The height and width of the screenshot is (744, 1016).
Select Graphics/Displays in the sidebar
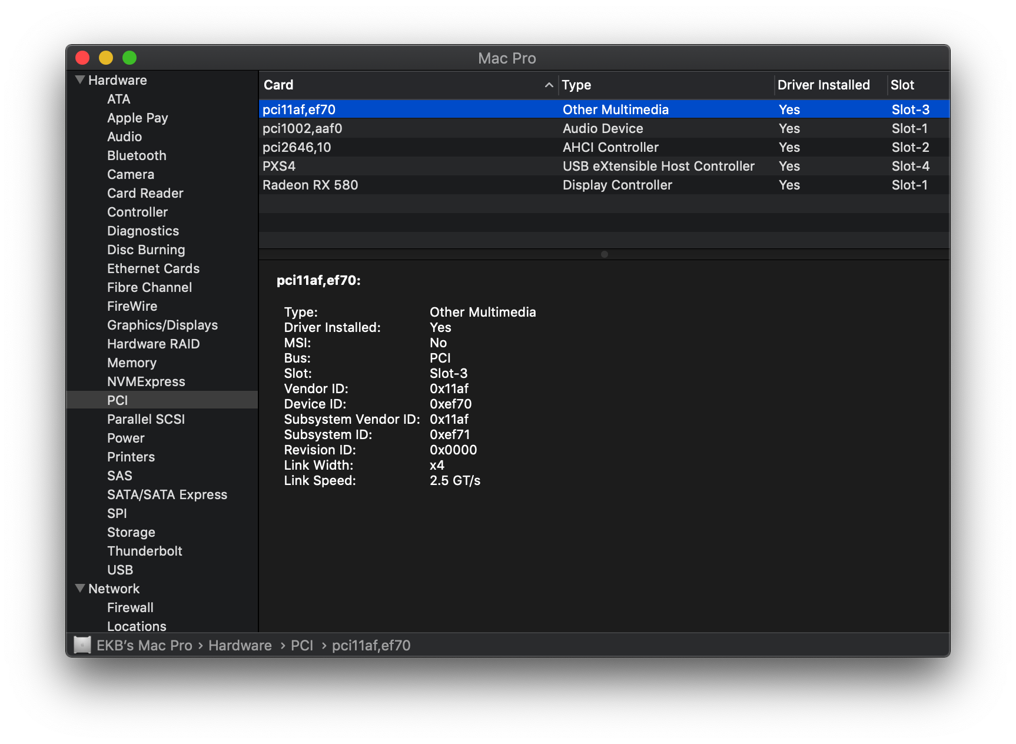coord(162,325)
